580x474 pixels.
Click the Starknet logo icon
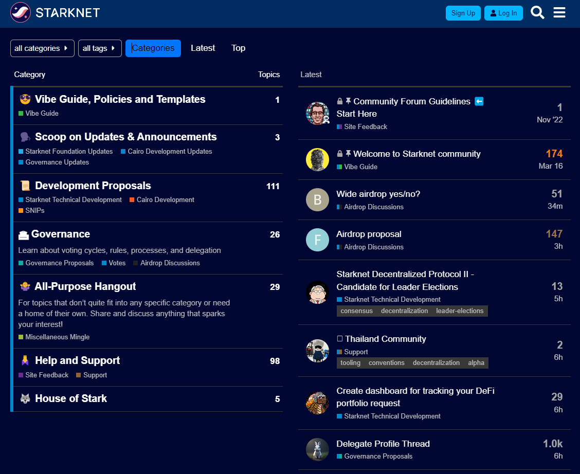(21, 12)
